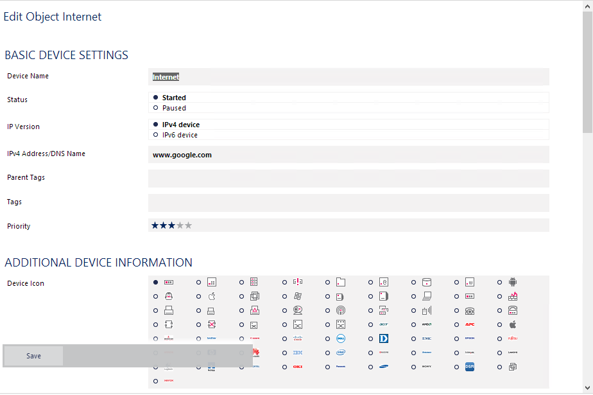Select IPv6 device option
The image size is (593, 395).
(x=155, y=135)
